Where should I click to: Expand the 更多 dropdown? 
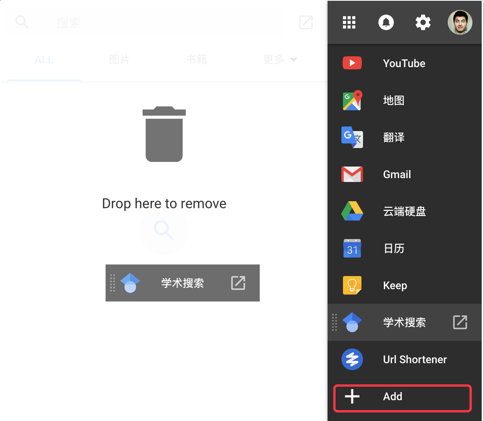(280, 60)
